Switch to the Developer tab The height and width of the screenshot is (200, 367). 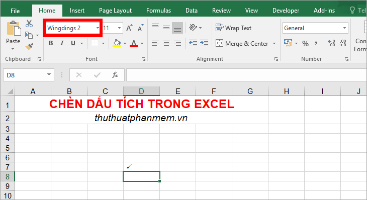[286, 11]
